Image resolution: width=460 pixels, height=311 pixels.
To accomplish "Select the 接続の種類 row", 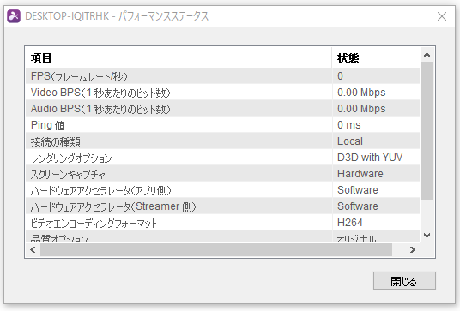I will [x=223, y=141].
